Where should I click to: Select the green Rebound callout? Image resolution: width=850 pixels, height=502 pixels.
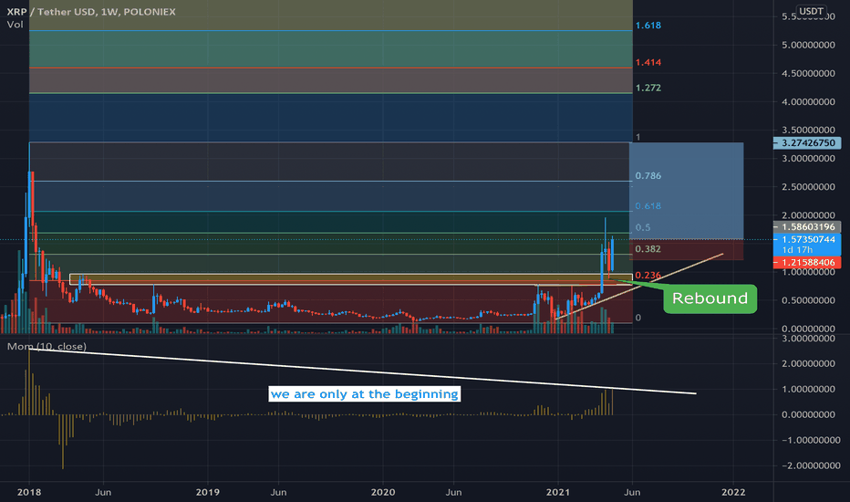(x=710, y=298)
